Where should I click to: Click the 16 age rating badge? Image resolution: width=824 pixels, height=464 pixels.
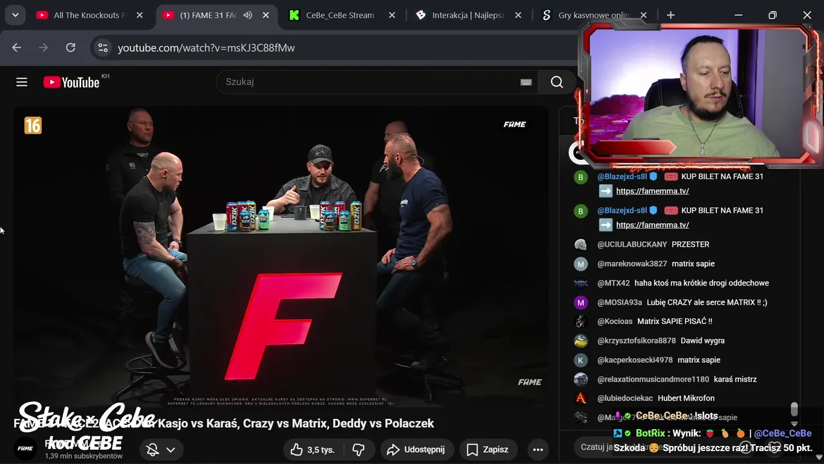[33, 126]
